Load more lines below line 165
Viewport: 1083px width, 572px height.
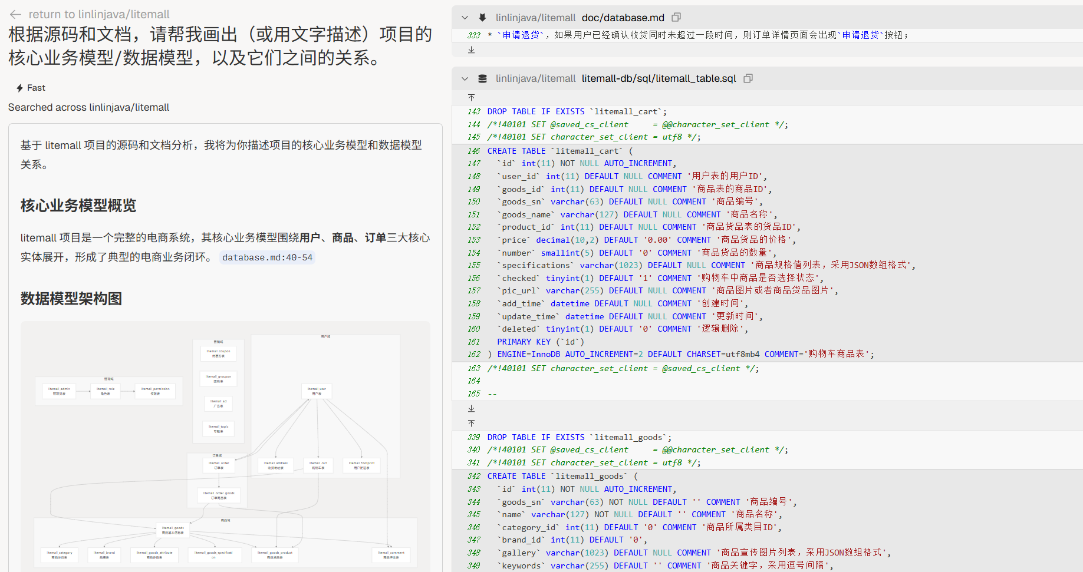(x=471, y=408)
